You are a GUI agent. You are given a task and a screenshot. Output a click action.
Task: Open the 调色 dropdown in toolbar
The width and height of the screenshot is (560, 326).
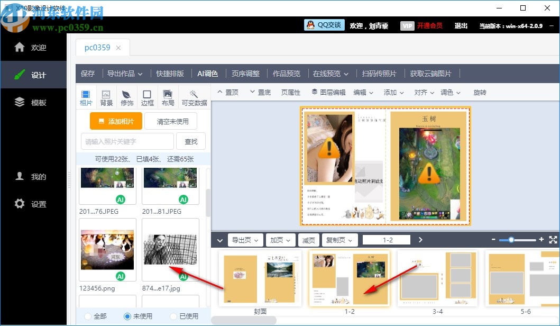pyautogui.click(x=451, y=92)
